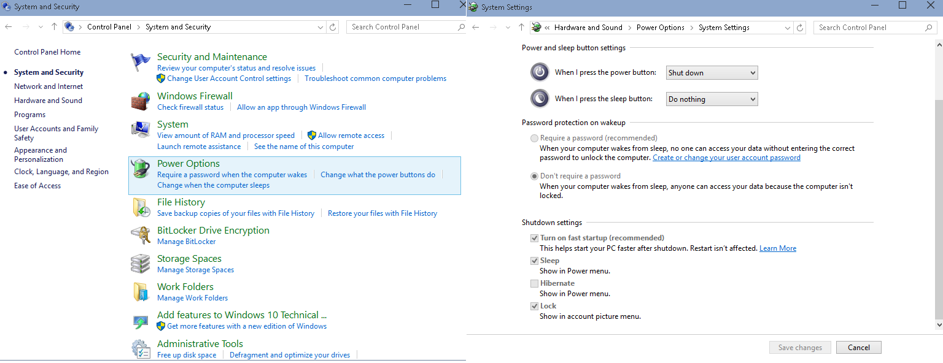Image resolution: width=943 pixels, height=363 pixels.
Task: Click the BitLocker Drive Encryption keys icon
Action: [x=141, y=236]
